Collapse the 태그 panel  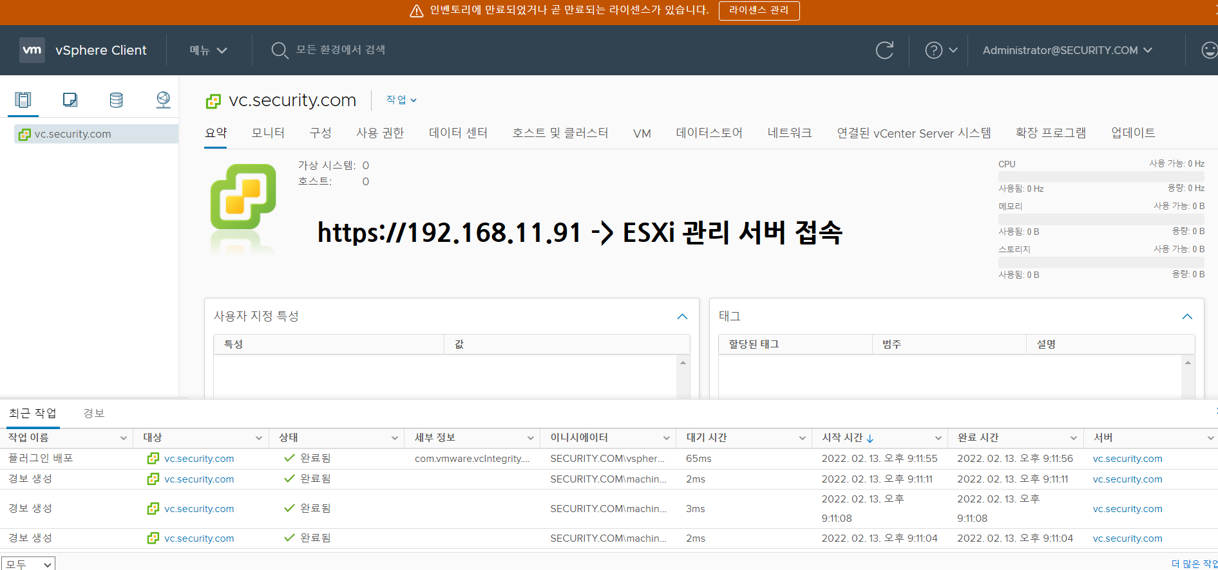pyautogui.click(x=1187, y=317)
